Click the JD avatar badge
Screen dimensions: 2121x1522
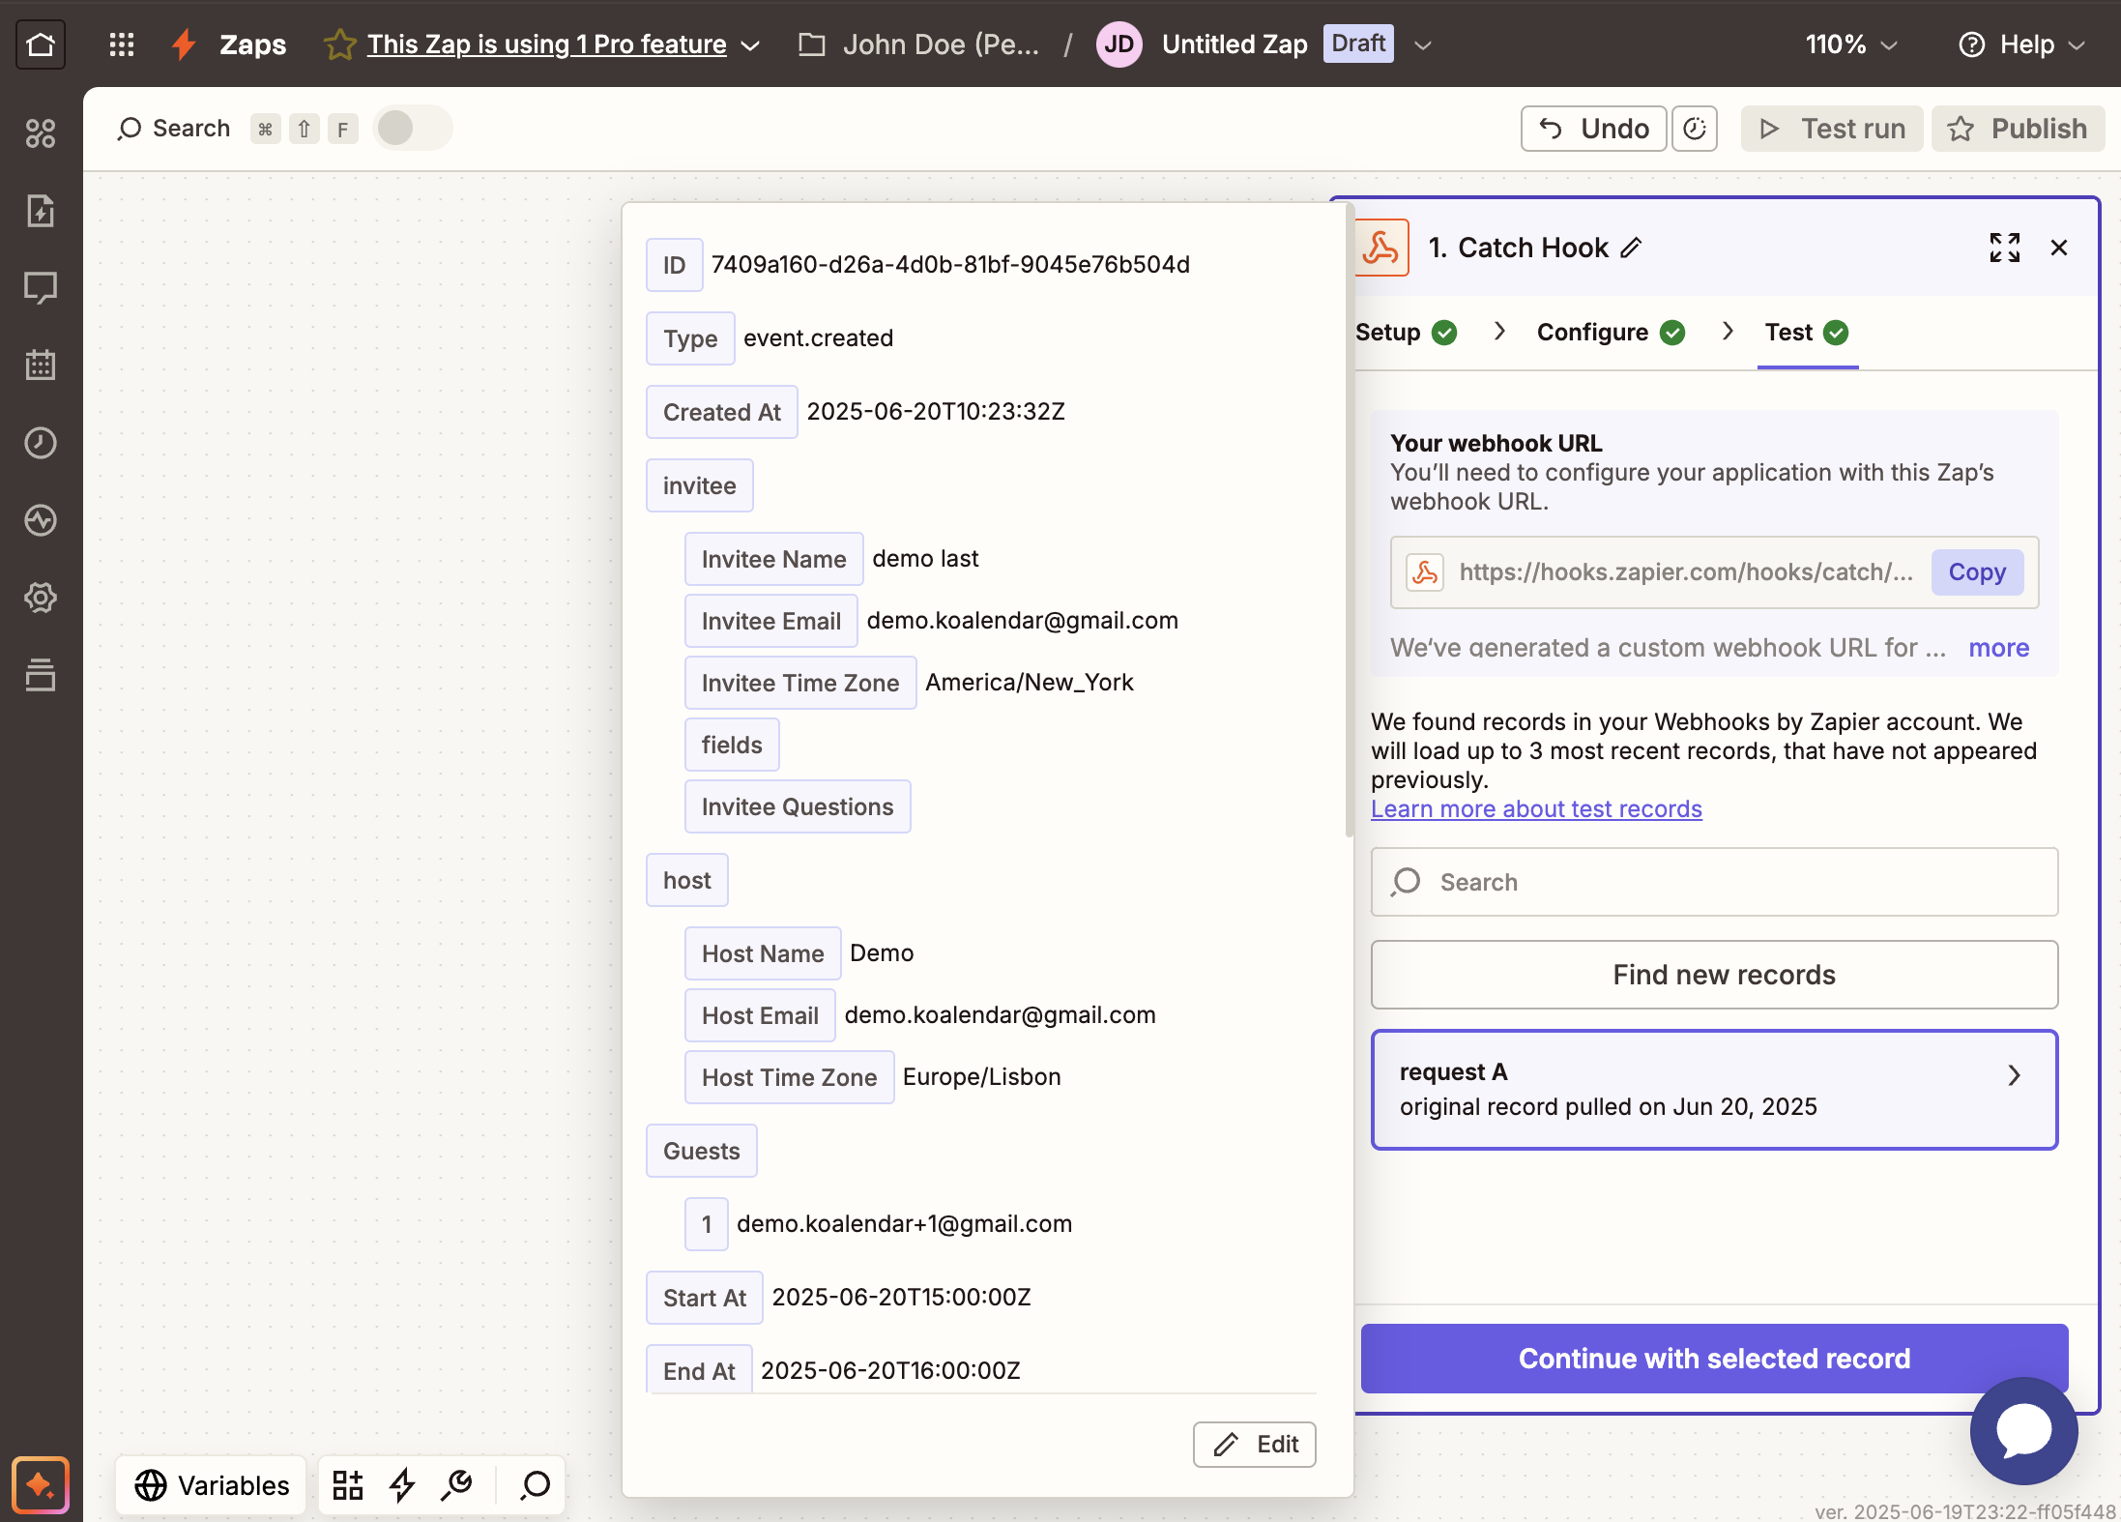1119,44
